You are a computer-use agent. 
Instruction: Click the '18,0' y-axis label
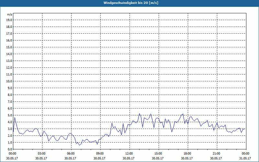(9, 27)
